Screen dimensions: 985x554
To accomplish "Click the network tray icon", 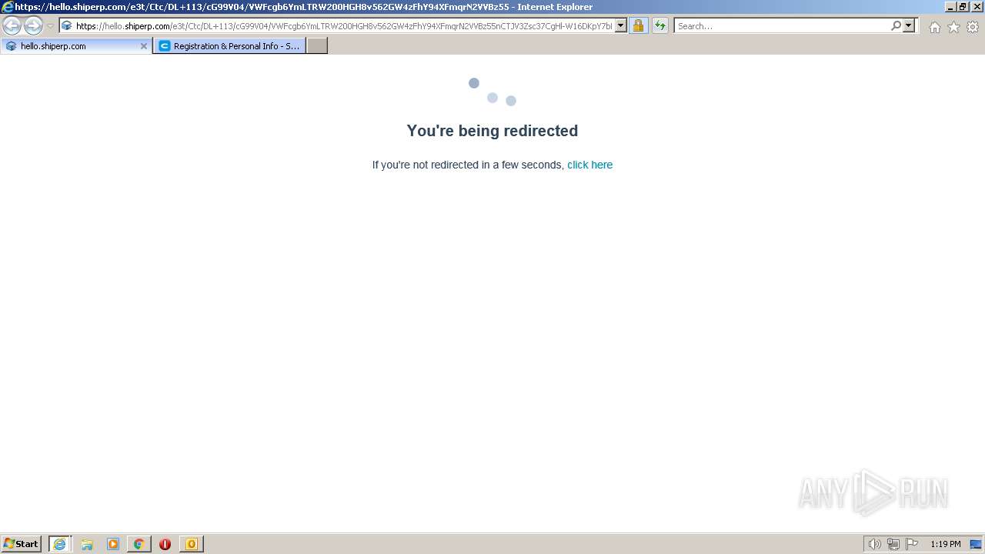I will [x=893, y=544].
